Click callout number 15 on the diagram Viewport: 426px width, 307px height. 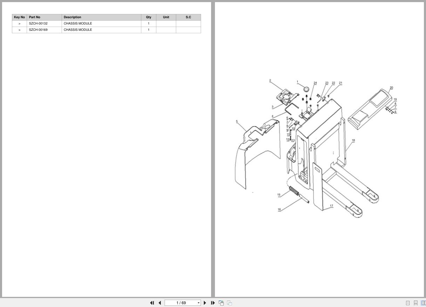click(279, 195)
